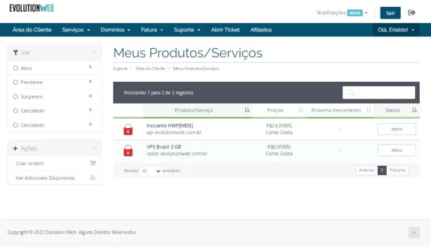Viewport: 431px width, 247px height.
Task: Open the Suporte dropdown menu
Action: [187, 30]
